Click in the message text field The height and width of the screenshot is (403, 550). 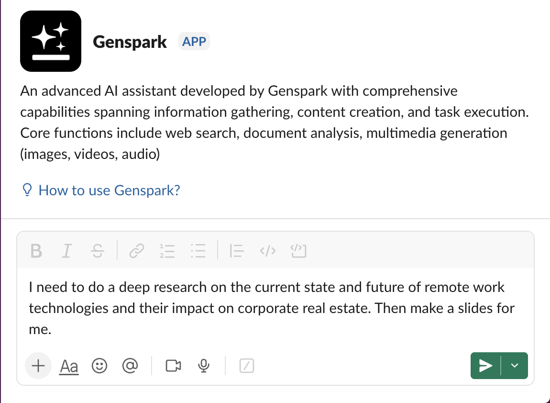[x=275, y=308]
